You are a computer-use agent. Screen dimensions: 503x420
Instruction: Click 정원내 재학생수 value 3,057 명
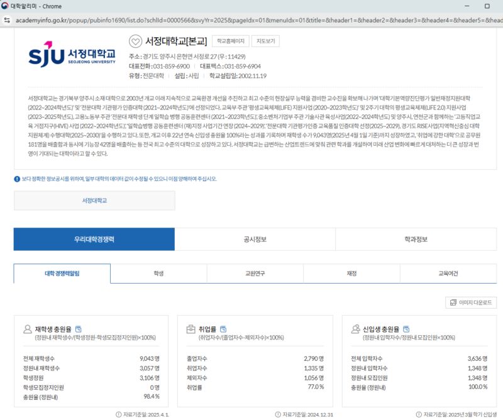point(150,368)
